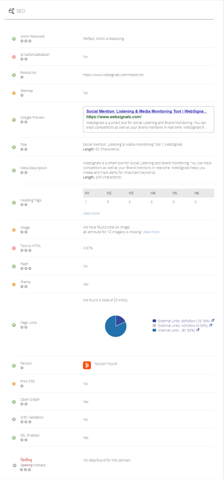Click green check icon beside WWW Resolved
Image resolution: width=224 pixels, height=480 pixels.
[x=14, y=39]
